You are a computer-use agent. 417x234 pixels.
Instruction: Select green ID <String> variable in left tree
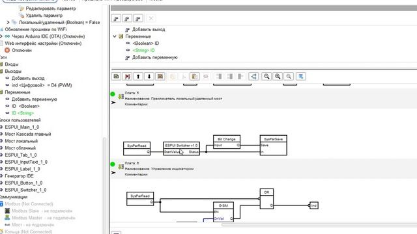coord(23,113)
